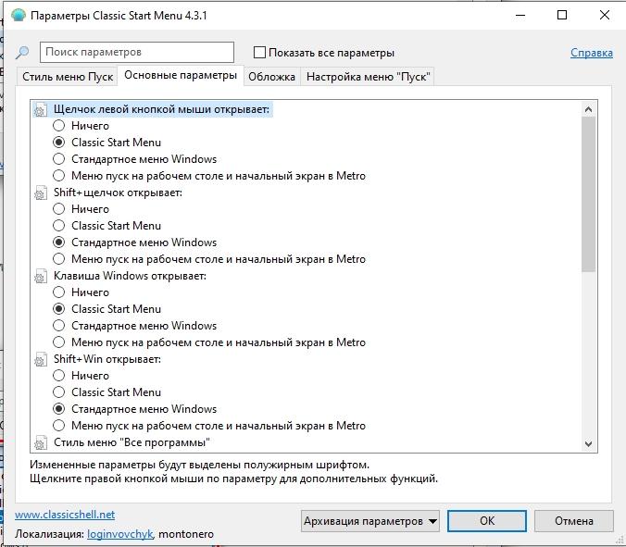Select 'Стандартное меню Windows' under Клавиша Windows

pos(58,326)
